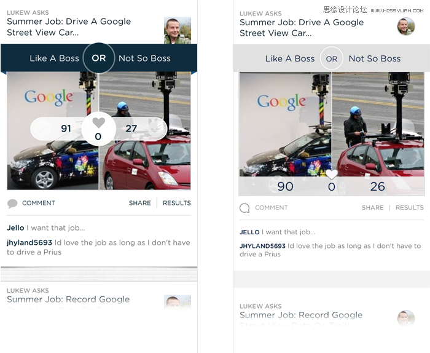Choose 'Like A Boss' on dark banner
430x353 pixels.
[54, 58]
